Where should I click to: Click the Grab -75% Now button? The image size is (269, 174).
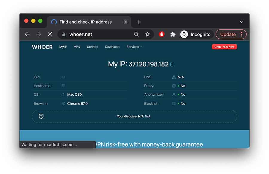click(x=224, y=47)
